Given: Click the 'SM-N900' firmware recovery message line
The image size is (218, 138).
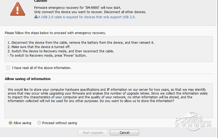Looking at the screenshot, I should 78,8.
